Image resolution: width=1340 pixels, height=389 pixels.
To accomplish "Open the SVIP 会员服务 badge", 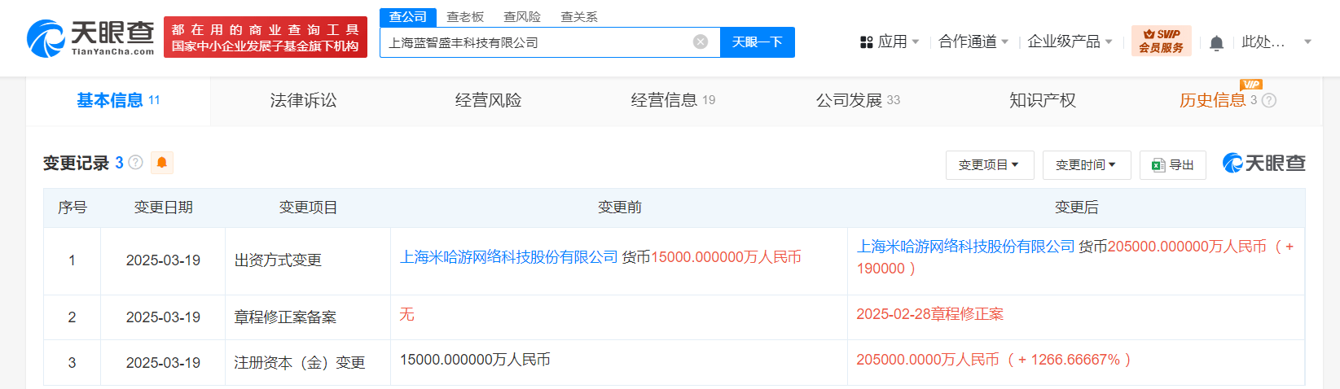I will pyautogui.click(x=1161, y=41).
